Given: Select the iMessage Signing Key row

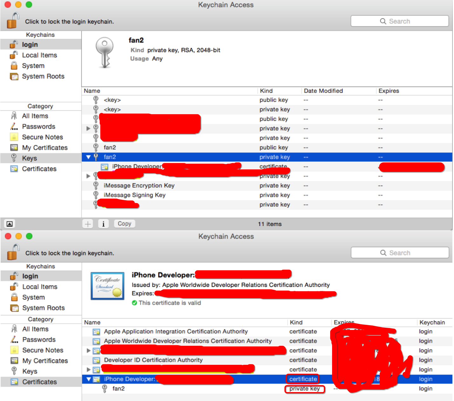Looking at the screenshot, I should pos(267,195).
